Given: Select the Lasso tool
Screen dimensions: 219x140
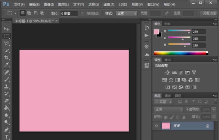Looking at the screenshot, I should [6, 43].
